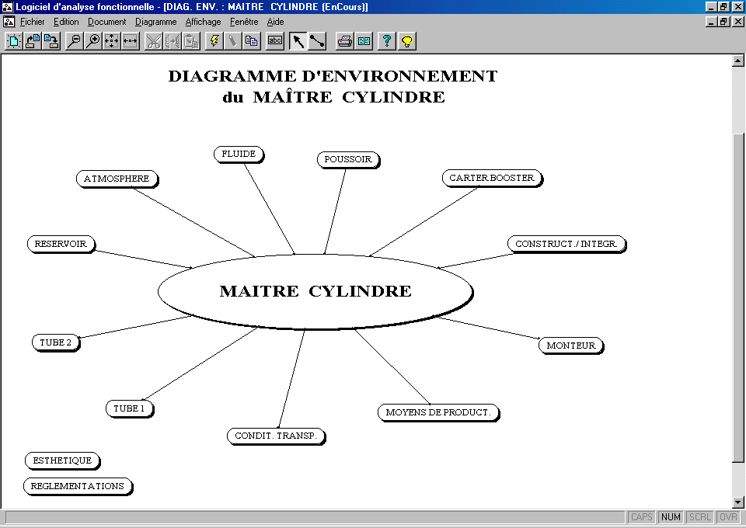This screenshot has height=528, width=746.
Task: Select the MONTEUR node
Action: (x=571, y=346)
